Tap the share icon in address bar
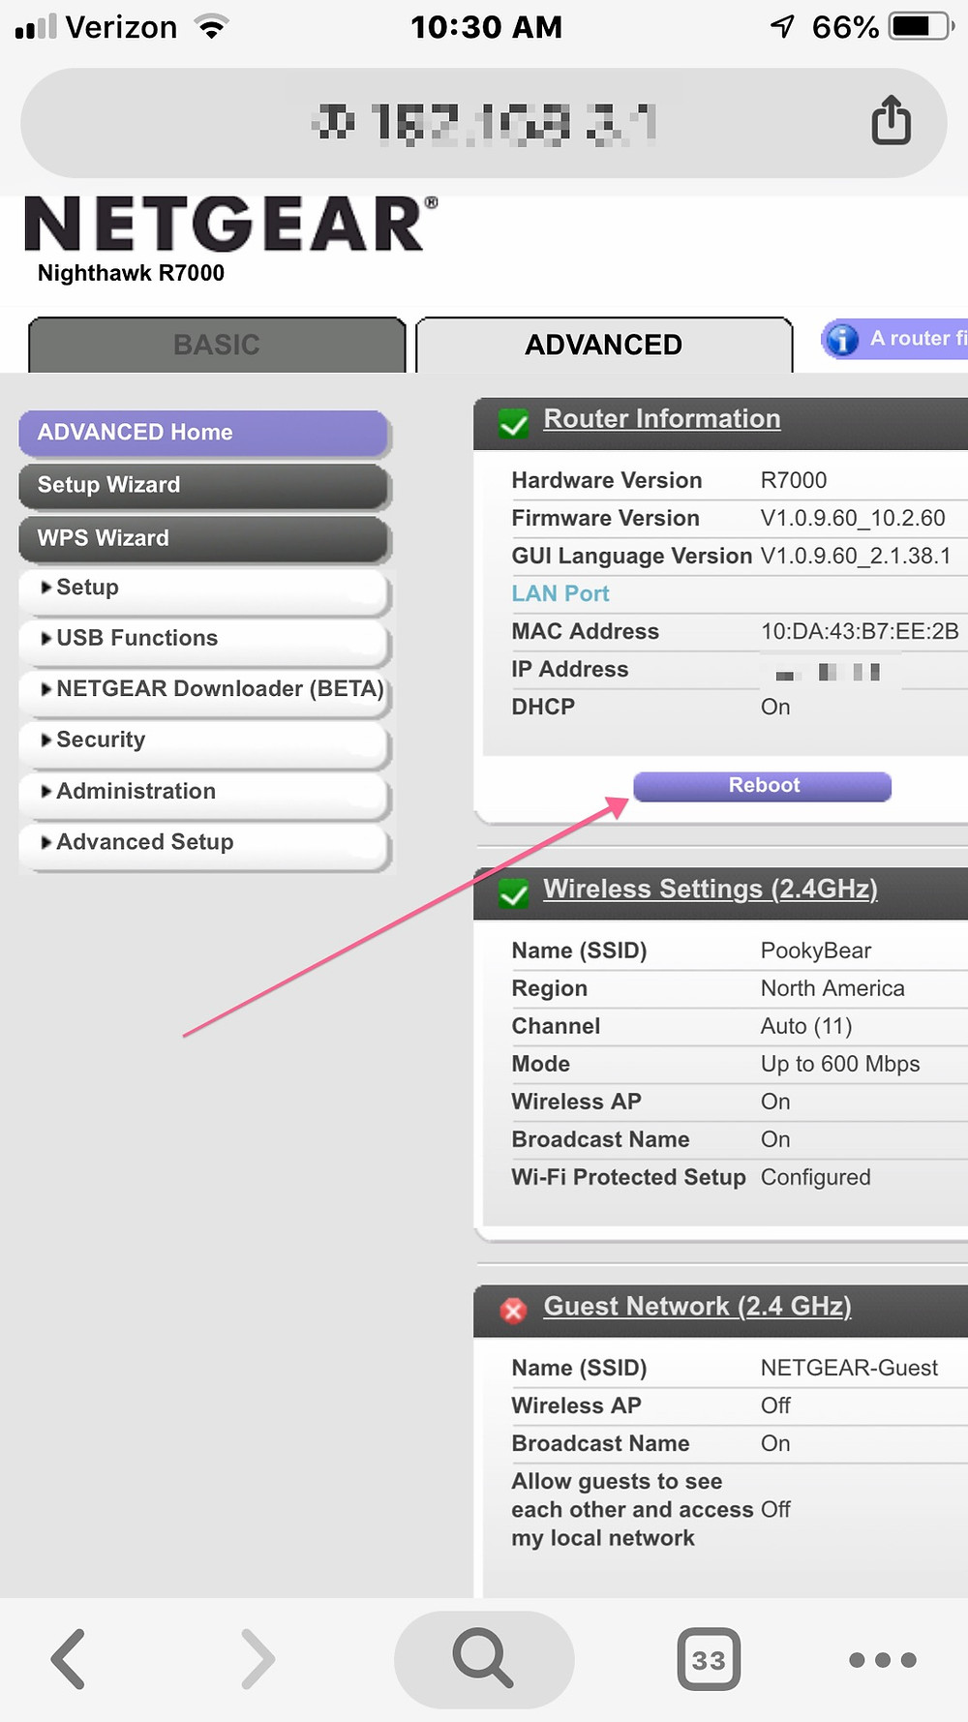This screenshot has height=1722, width=968. [891, 121]
